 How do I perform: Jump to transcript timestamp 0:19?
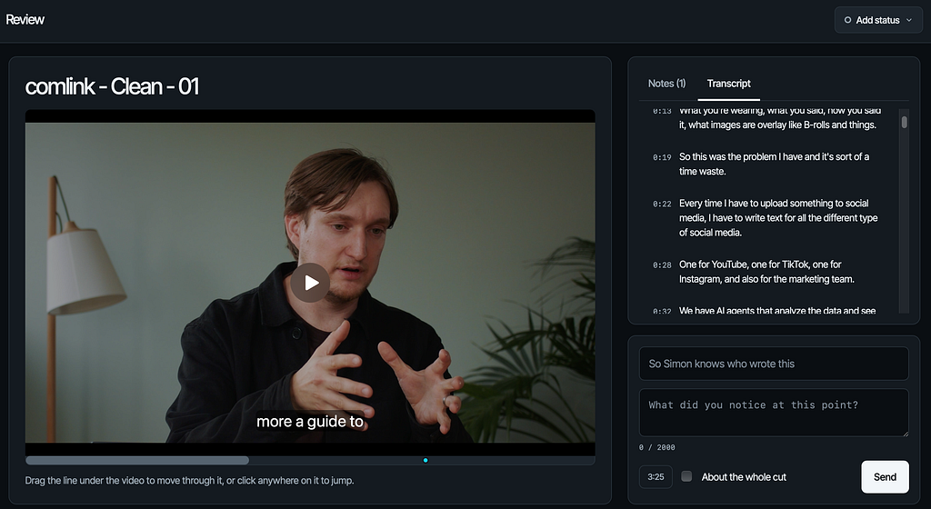pos(662,157)
